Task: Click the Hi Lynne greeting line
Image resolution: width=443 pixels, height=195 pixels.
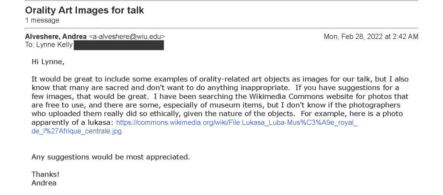Action: click(x=48, y=62)
